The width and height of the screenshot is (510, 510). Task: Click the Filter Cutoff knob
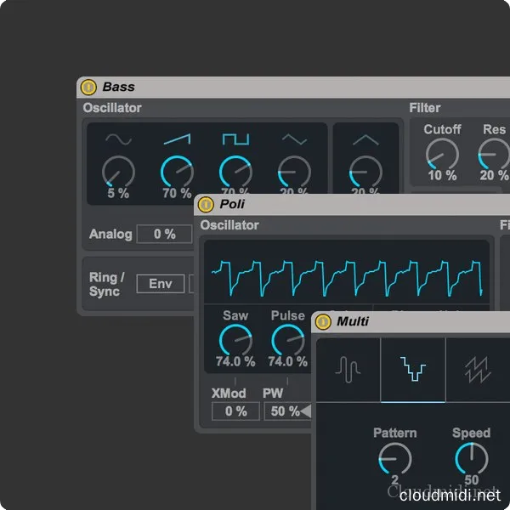(442, 154)
